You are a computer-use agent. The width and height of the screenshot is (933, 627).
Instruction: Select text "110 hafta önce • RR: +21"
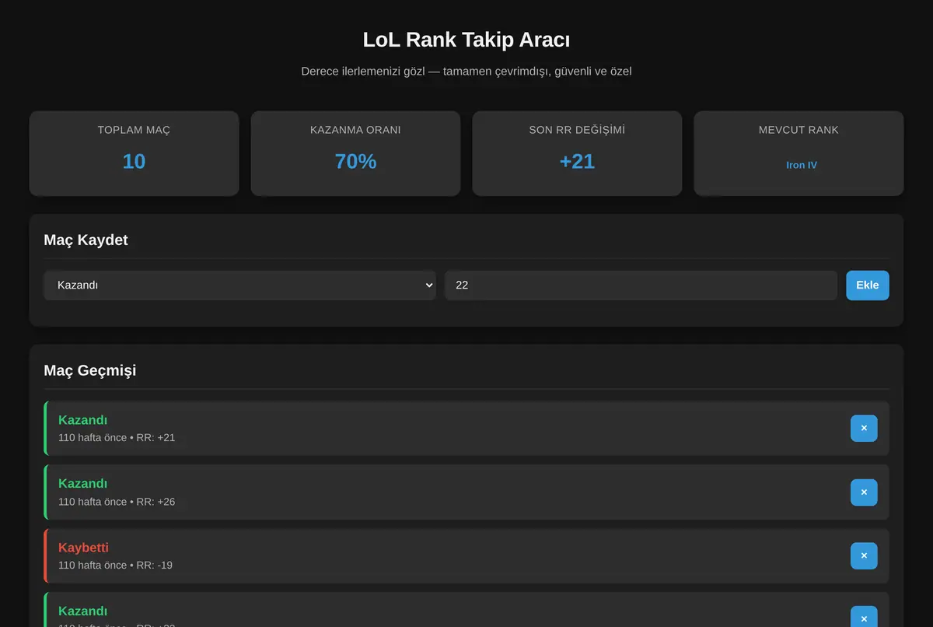click(x=117, y=437)
